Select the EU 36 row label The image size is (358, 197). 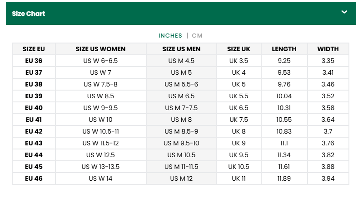click(34, 61)
